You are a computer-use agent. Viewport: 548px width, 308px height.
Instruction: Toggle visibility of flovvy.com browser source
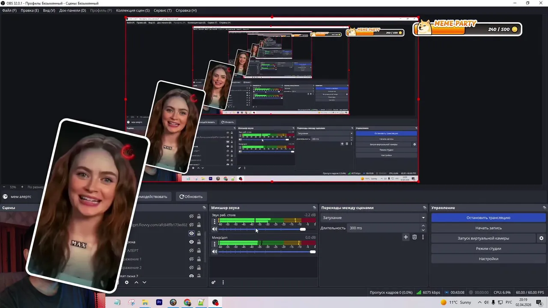[x=191, y=225]
